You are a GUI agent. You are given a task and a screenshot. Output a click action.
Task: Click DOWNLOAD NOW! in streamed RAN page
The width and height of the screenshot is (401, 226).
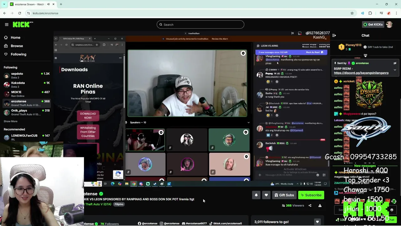tap(88, 116)
